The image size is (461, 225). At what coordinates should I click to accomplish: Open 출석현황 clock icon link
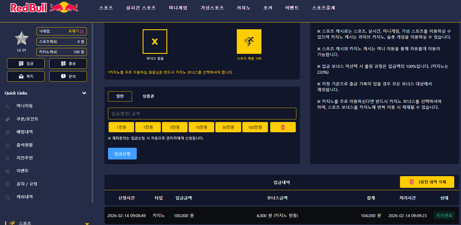click(25, 145)
